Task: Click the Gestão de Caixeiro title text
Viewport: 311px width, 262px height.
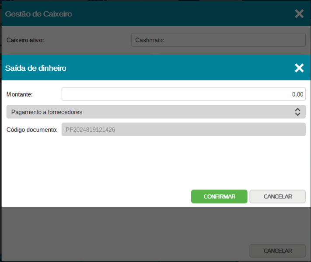Action: (x=38, y=14)
